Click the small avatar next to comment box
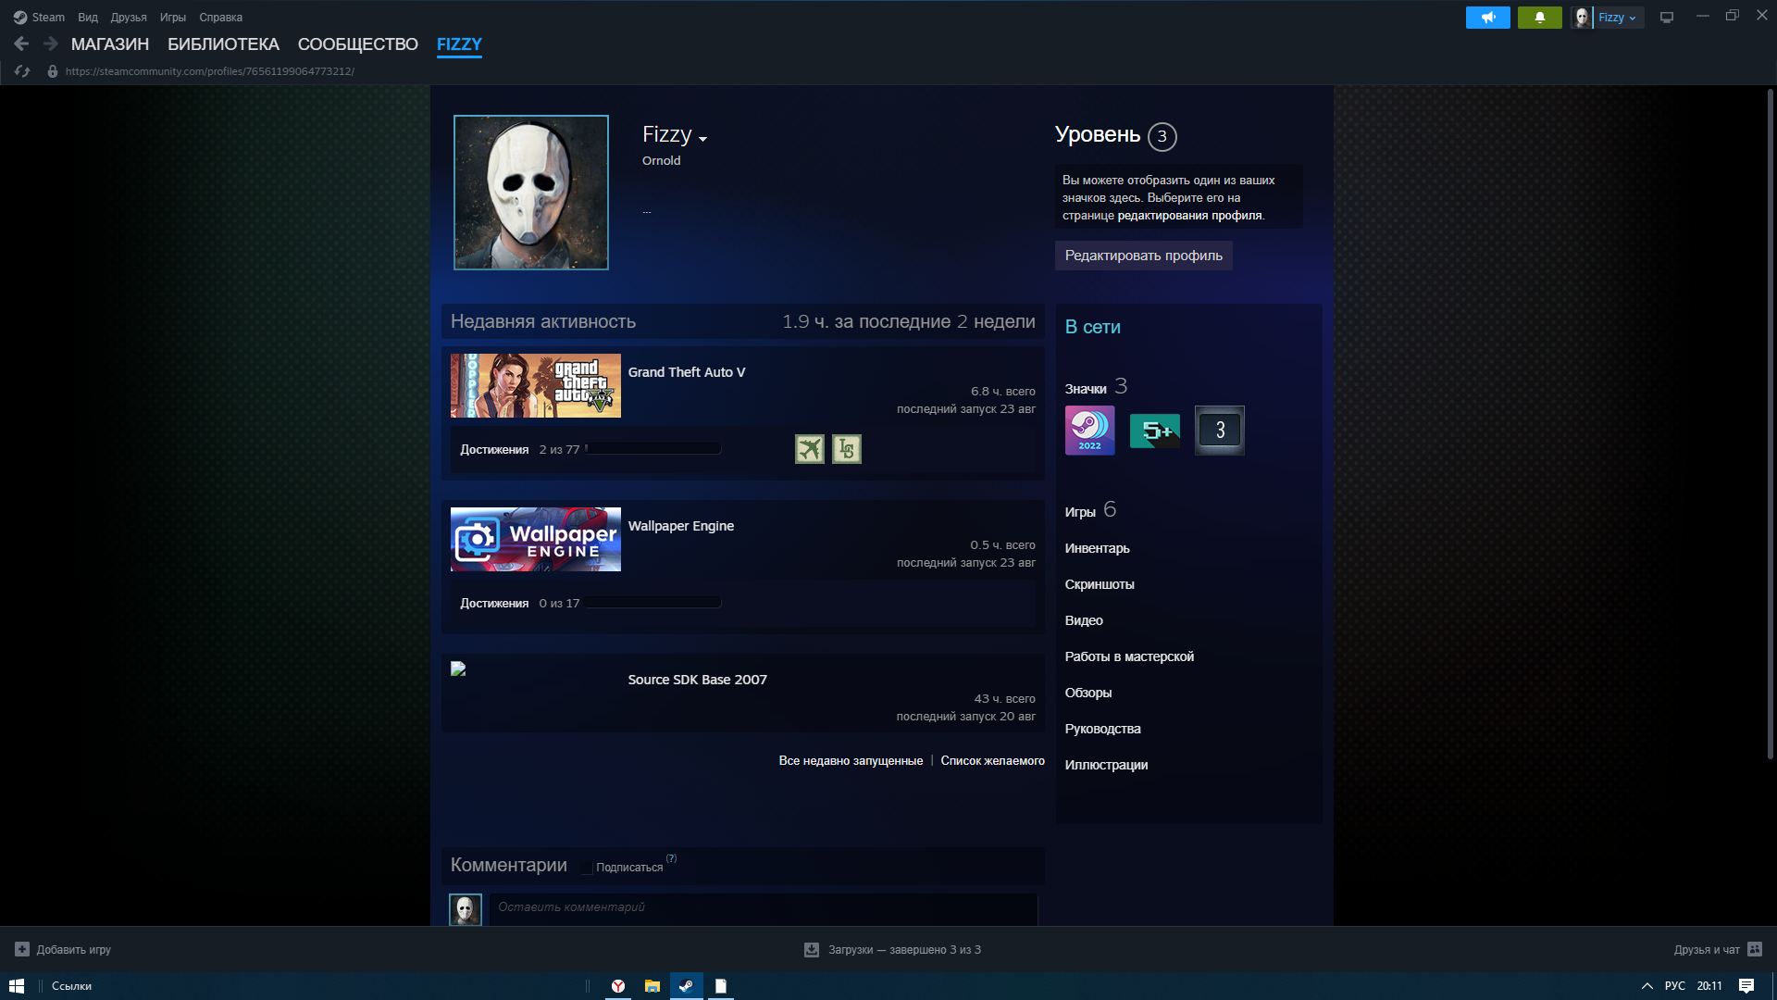The width and height of the screenshot is (1777, 1000). tap(466, 909)
